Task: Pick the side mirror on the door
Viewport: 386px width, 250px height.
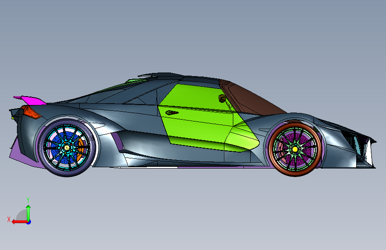Action: coord(222,98)
